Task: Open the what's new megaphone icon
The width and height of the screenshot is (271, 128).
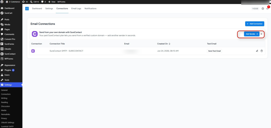Action: click(x=267, y=9)
